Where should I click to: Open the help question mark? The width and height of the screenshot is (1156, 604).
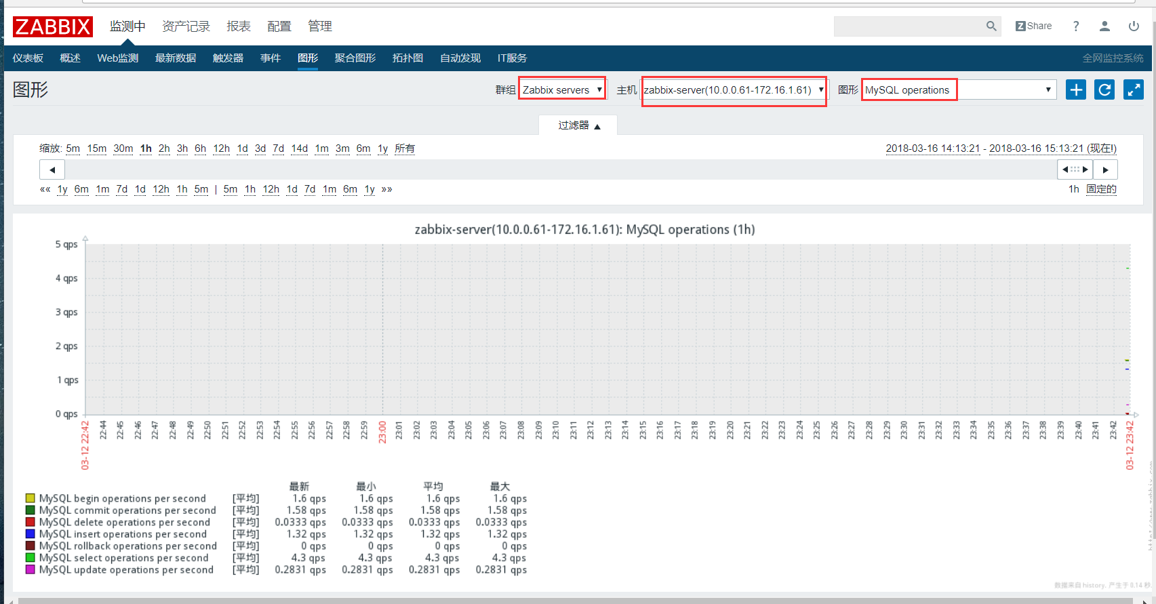coord(1076,26)
